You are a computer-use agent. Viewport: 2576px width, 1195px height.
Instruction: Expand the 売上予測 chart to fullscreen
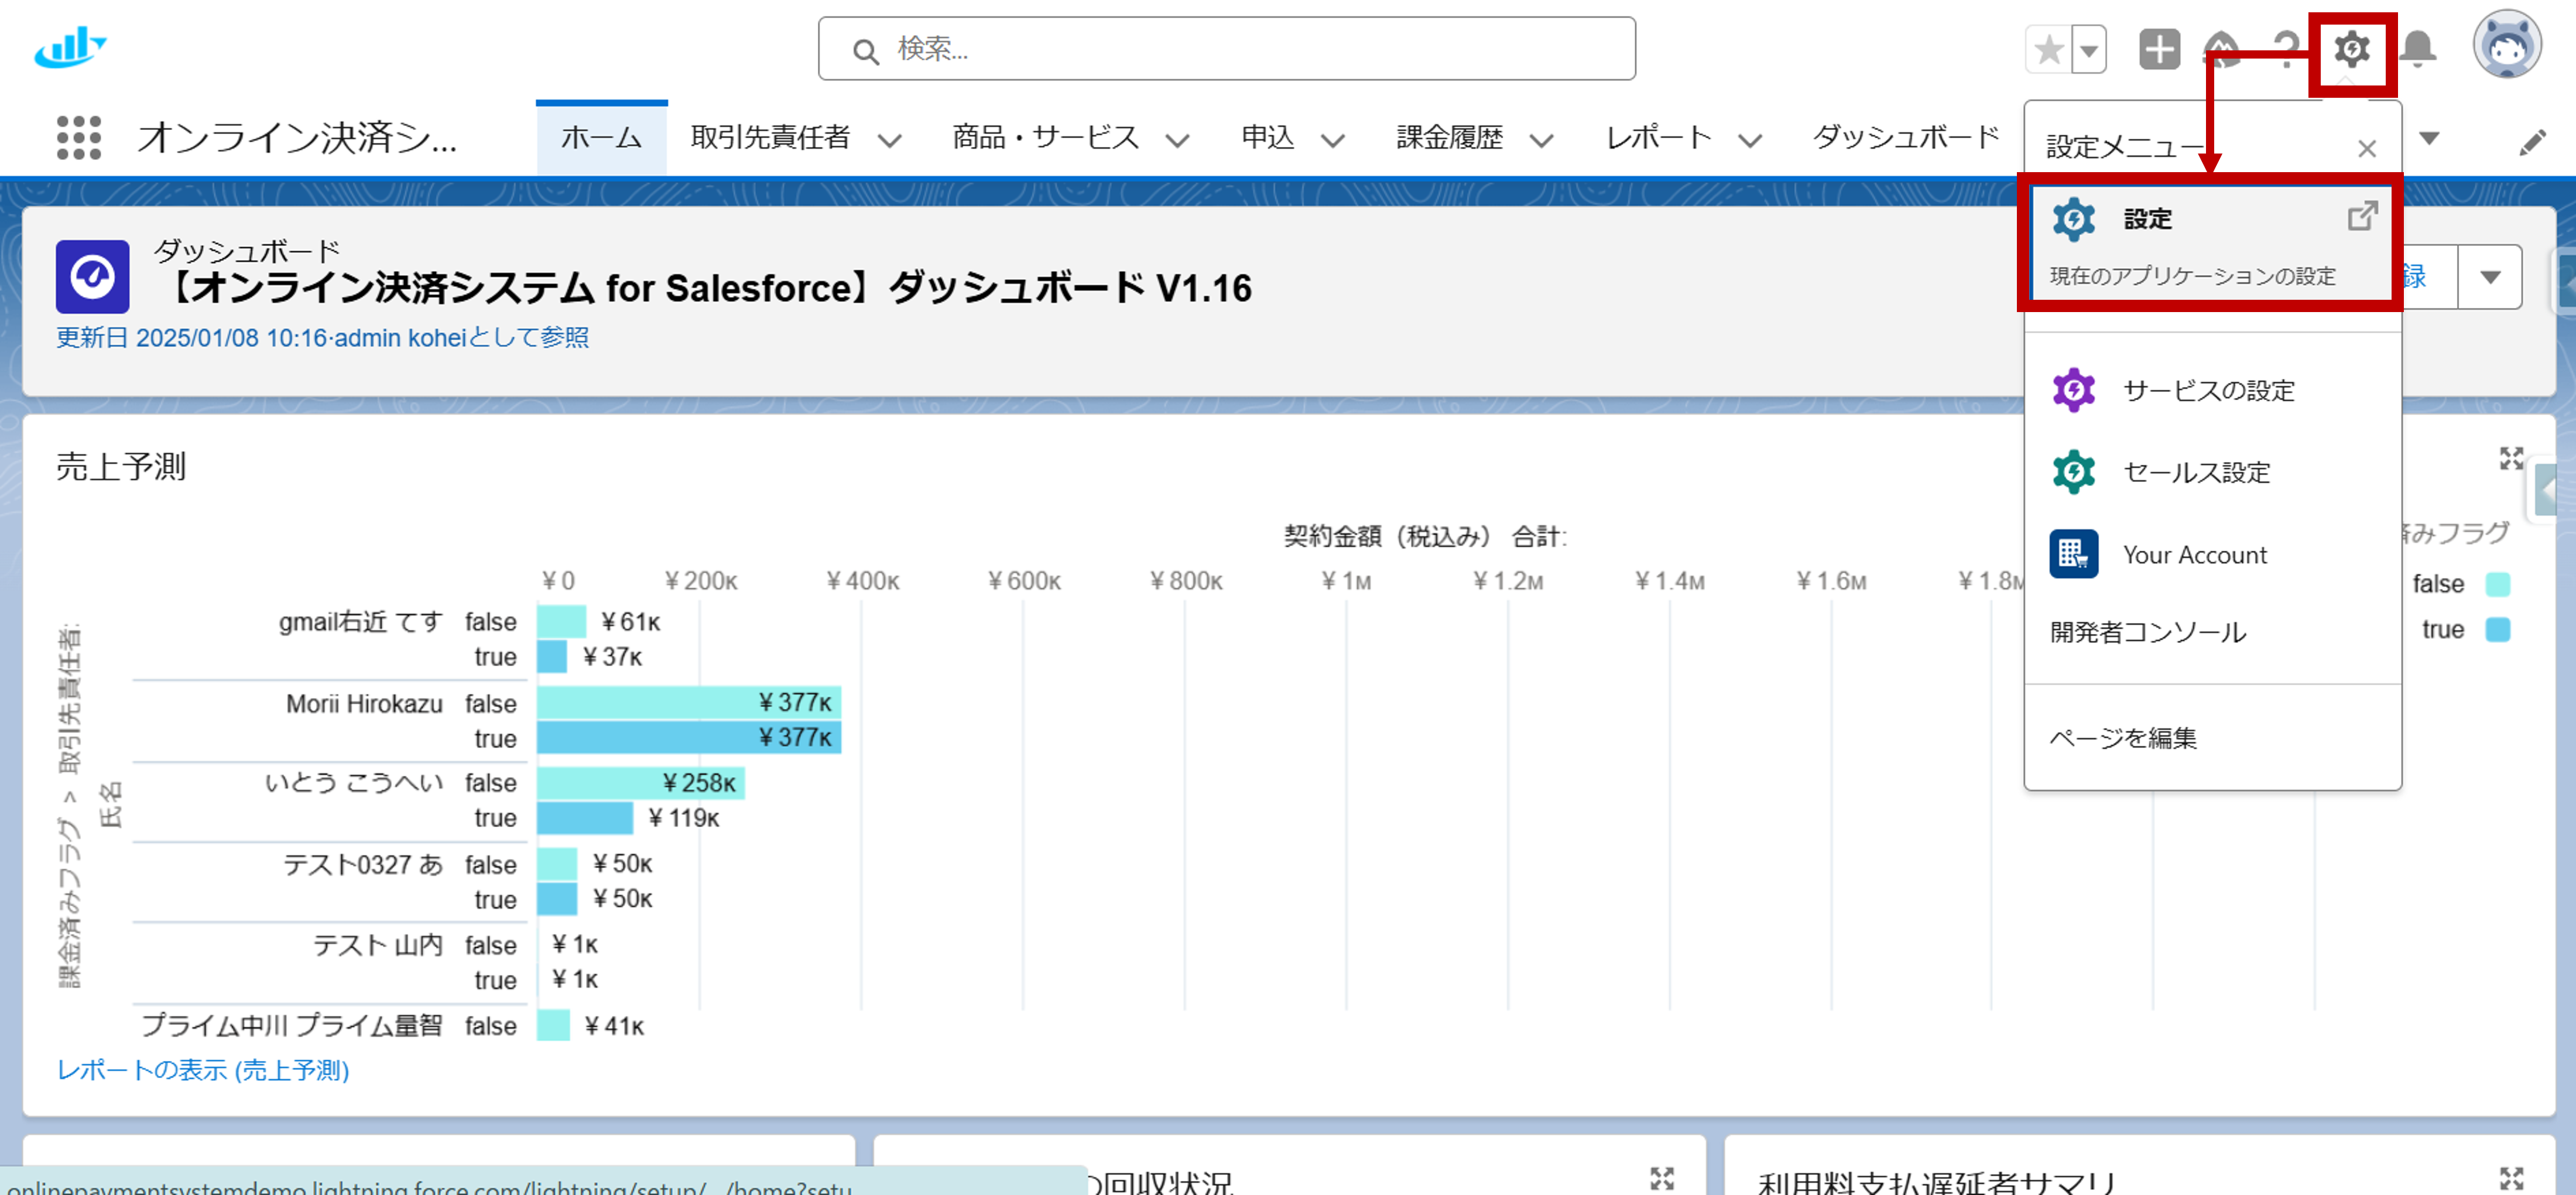coord(2511,459)
